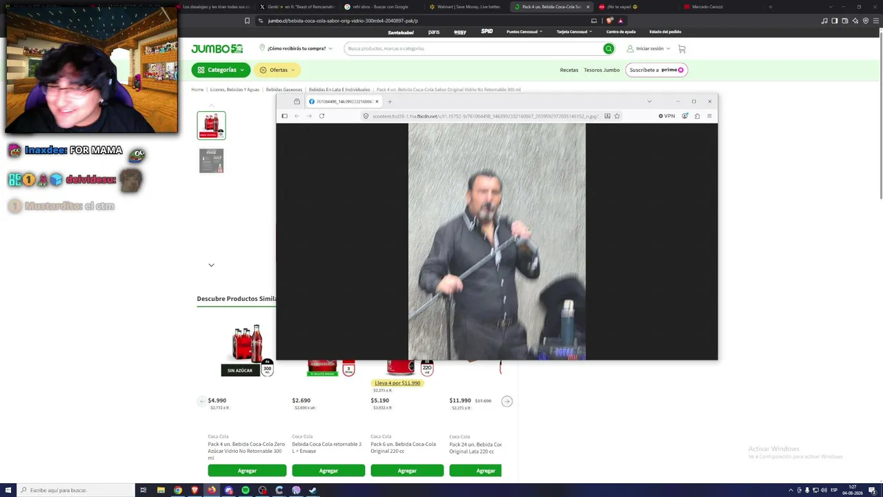883x497 pixels.
Task: Open the Firefox application menu
Action: [x=709, y=116]
